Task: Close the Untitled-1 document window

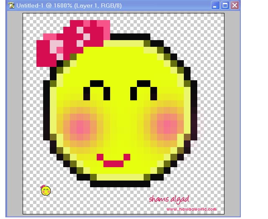Action: tap(234, 5)
